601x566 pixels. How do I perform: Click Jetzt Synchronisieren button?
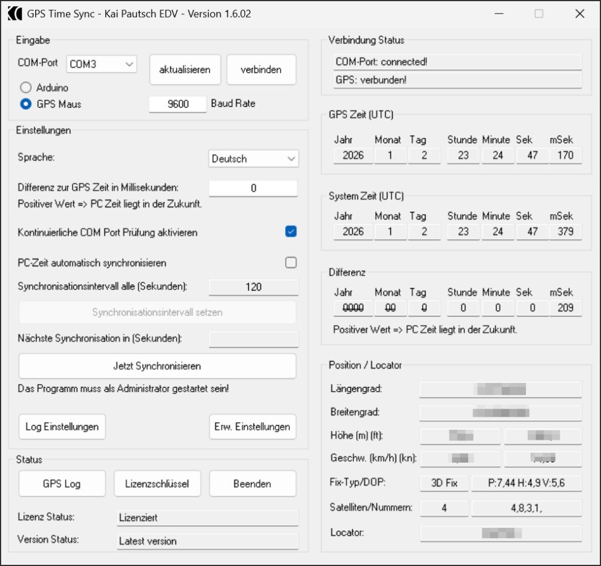[157, 366]
